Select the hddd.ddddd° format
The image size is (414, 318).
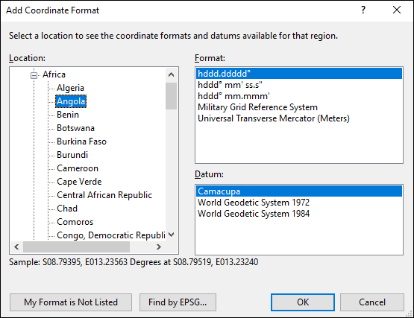click(x=299, y=74)
